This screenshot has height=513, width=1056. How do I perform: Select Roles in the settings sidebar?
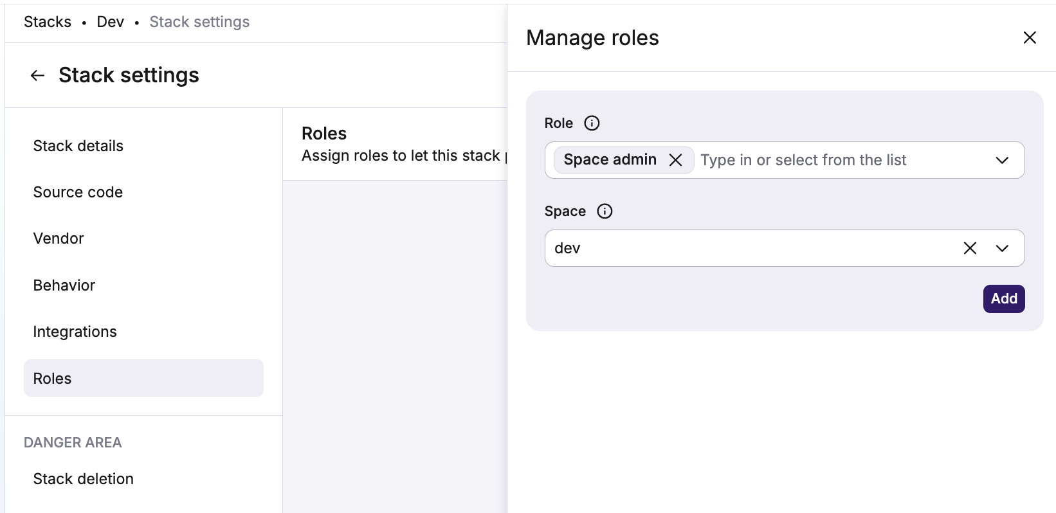pos(53,379)
